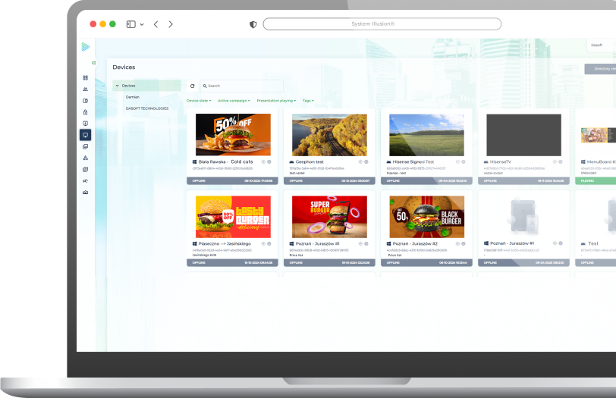Open the Hisense Signed Test device name

[413, 161]
